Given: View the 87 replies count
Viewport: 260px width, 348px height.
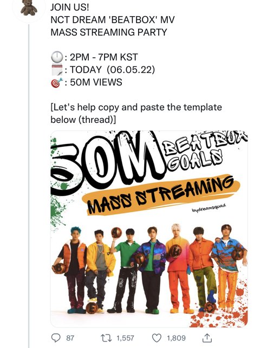Looking at the screenshot, I should [x=70, y=338].
